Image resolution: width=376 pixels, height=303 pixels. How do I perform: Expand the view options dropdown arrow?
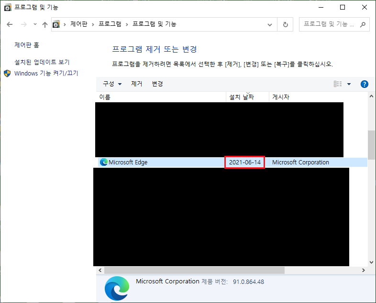pos(349,84)
